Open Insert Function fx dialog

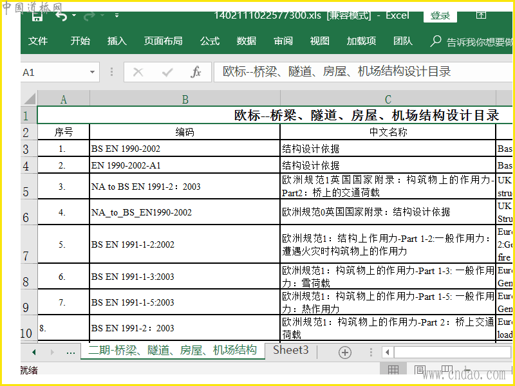(196, 72)
